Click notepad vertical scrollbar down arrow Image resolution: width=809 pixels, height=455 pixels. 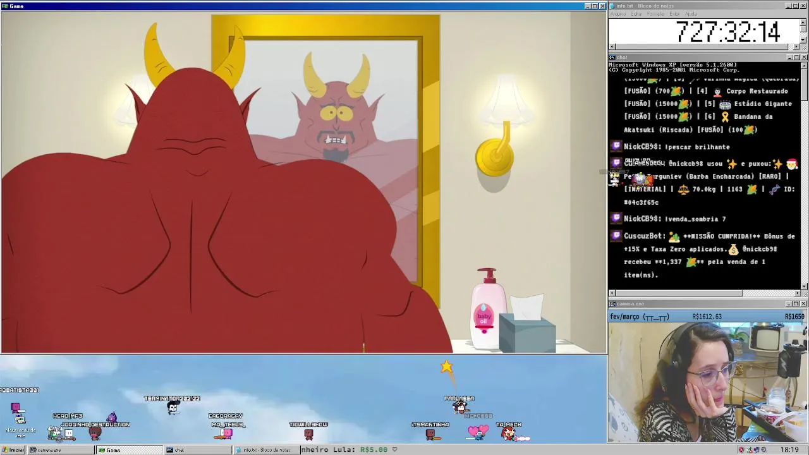803,40
